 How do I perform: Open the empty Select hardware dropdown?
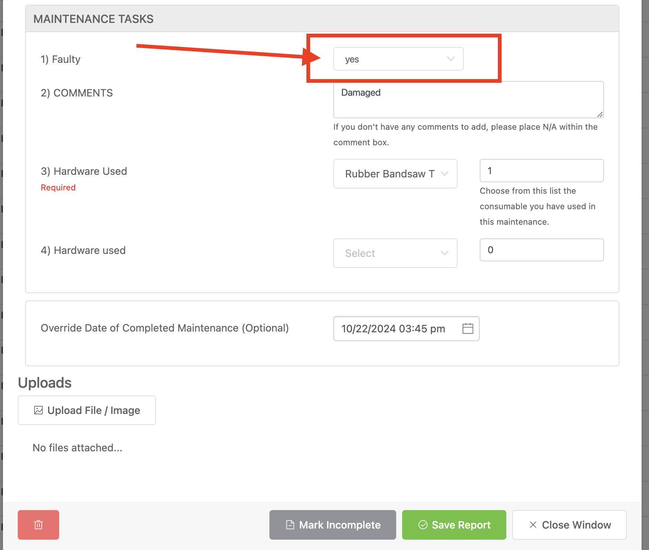[x=395, y=253]
